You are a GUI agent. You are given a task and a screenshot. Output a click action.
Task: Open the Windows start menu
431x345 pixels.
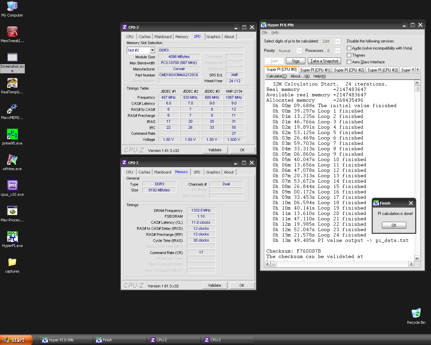[x=16, y=340]
